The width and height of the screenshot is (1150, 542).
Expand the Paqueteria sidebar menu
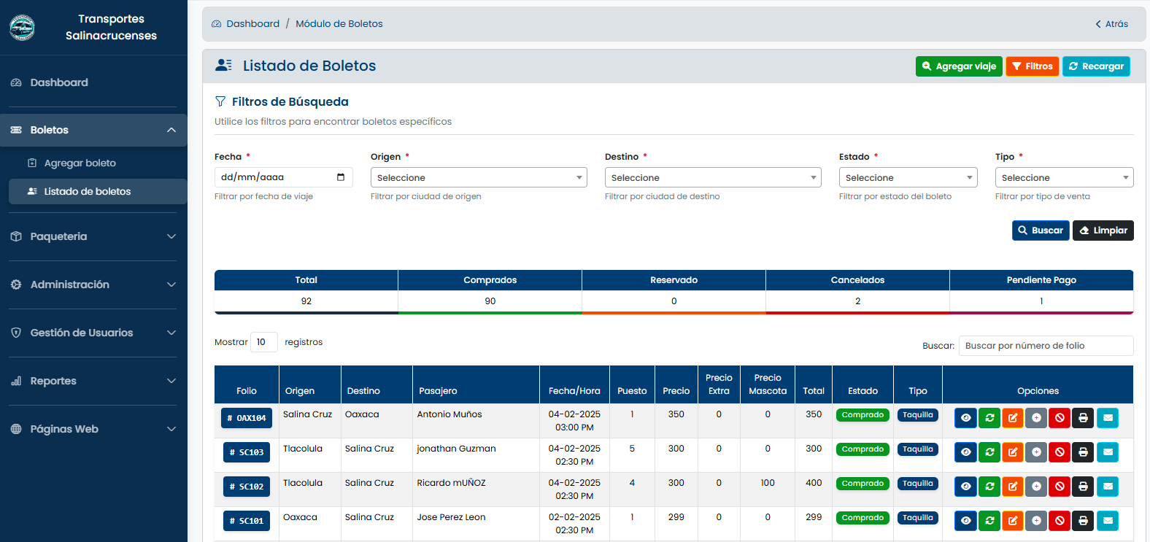click(93, 236)
